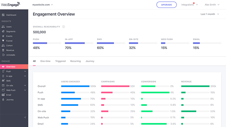Screen dimensions: 226x127
Task: Open the Dashboard grid icon in sidebar
Action: (x=3, y=15)
